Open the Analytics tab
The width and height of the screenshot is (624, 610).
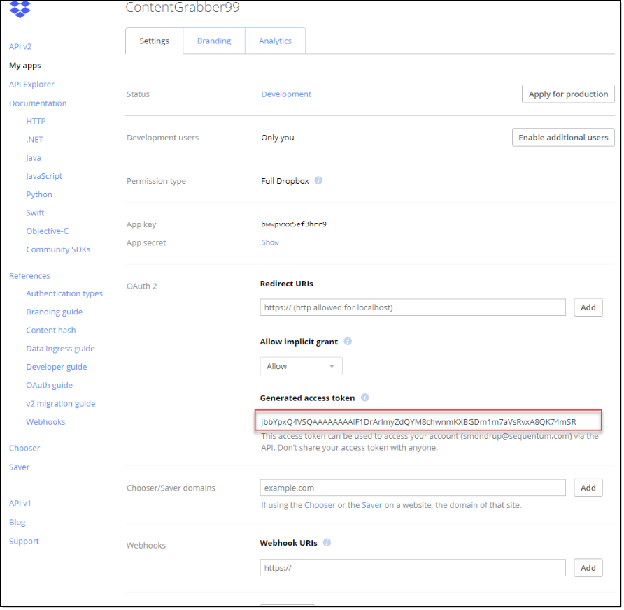point(275,41)
